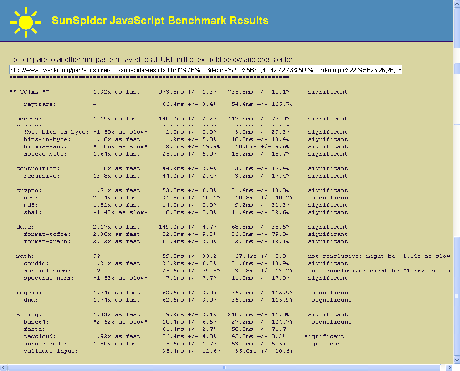Click the vertical scrollbar up arrow
The height and width of the screenshot is (371, 460).
pos(457,3)
